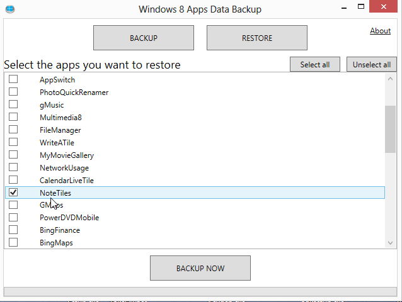Check the CalendarLiveTile checkbox
The height and width of the screenshot is (302, 402).
coord(13,180)
